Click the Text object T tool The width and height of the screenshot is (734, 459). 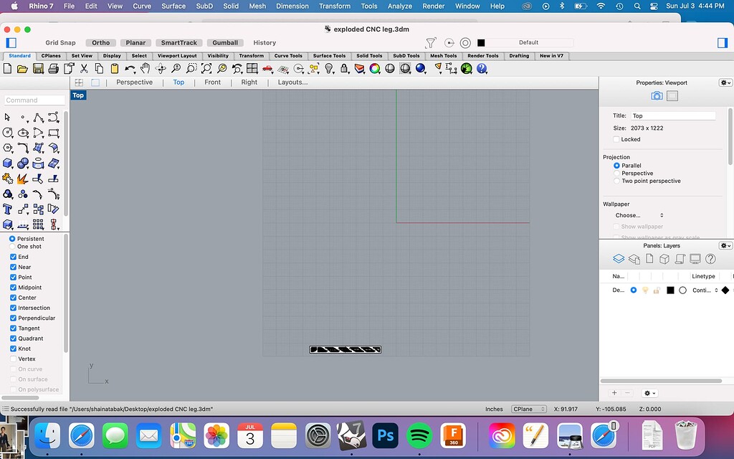7,209
